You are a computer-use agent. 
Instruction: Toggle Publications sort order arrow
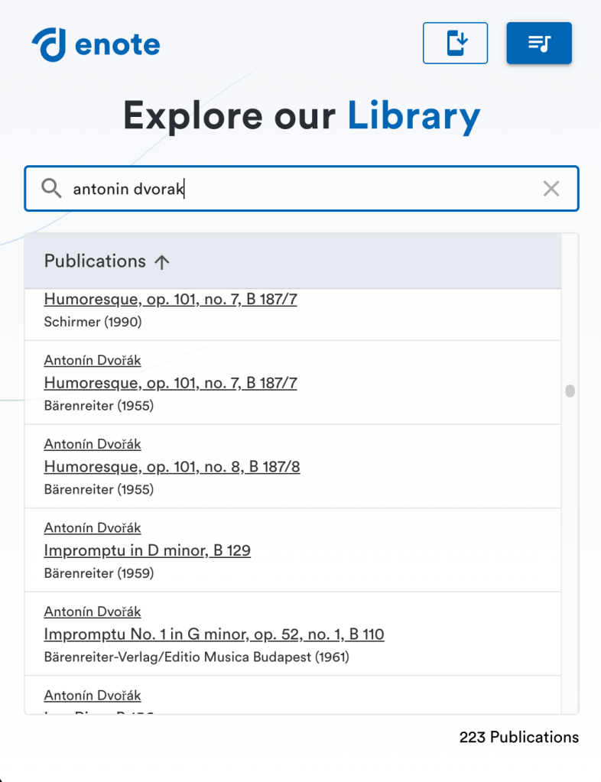pos(161,261)
